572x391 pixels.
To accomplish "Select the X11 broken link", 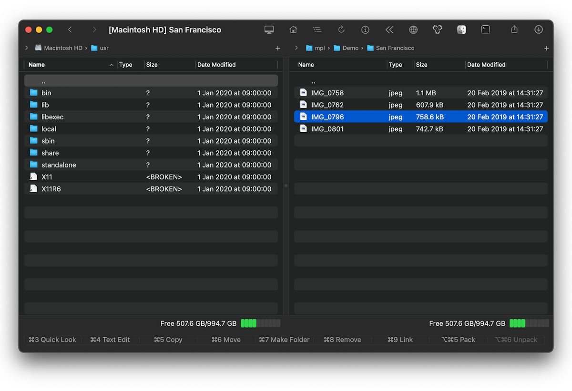I will 151,177.
